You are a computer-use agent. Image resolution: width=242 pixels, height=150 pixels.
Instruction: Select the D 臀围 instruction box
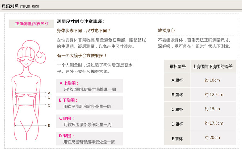(x=89, y=139)
